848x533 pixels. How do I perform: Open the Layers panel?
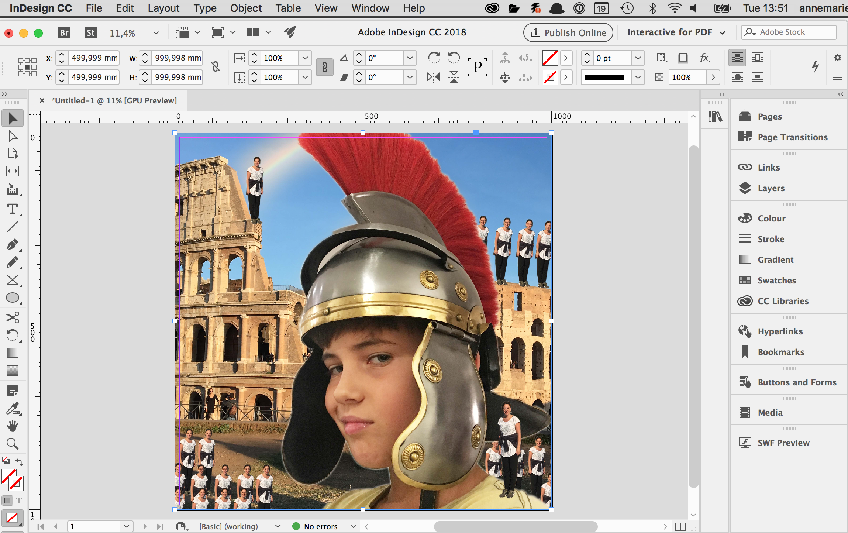click(x=771, y=188)
